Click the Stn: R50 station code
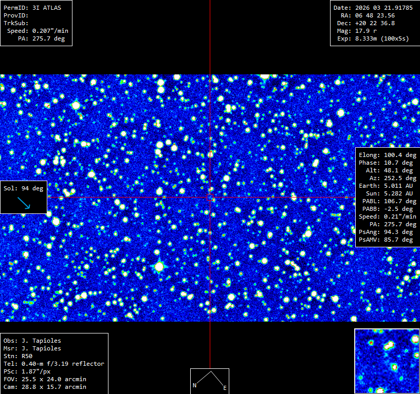 pos(18,357)
